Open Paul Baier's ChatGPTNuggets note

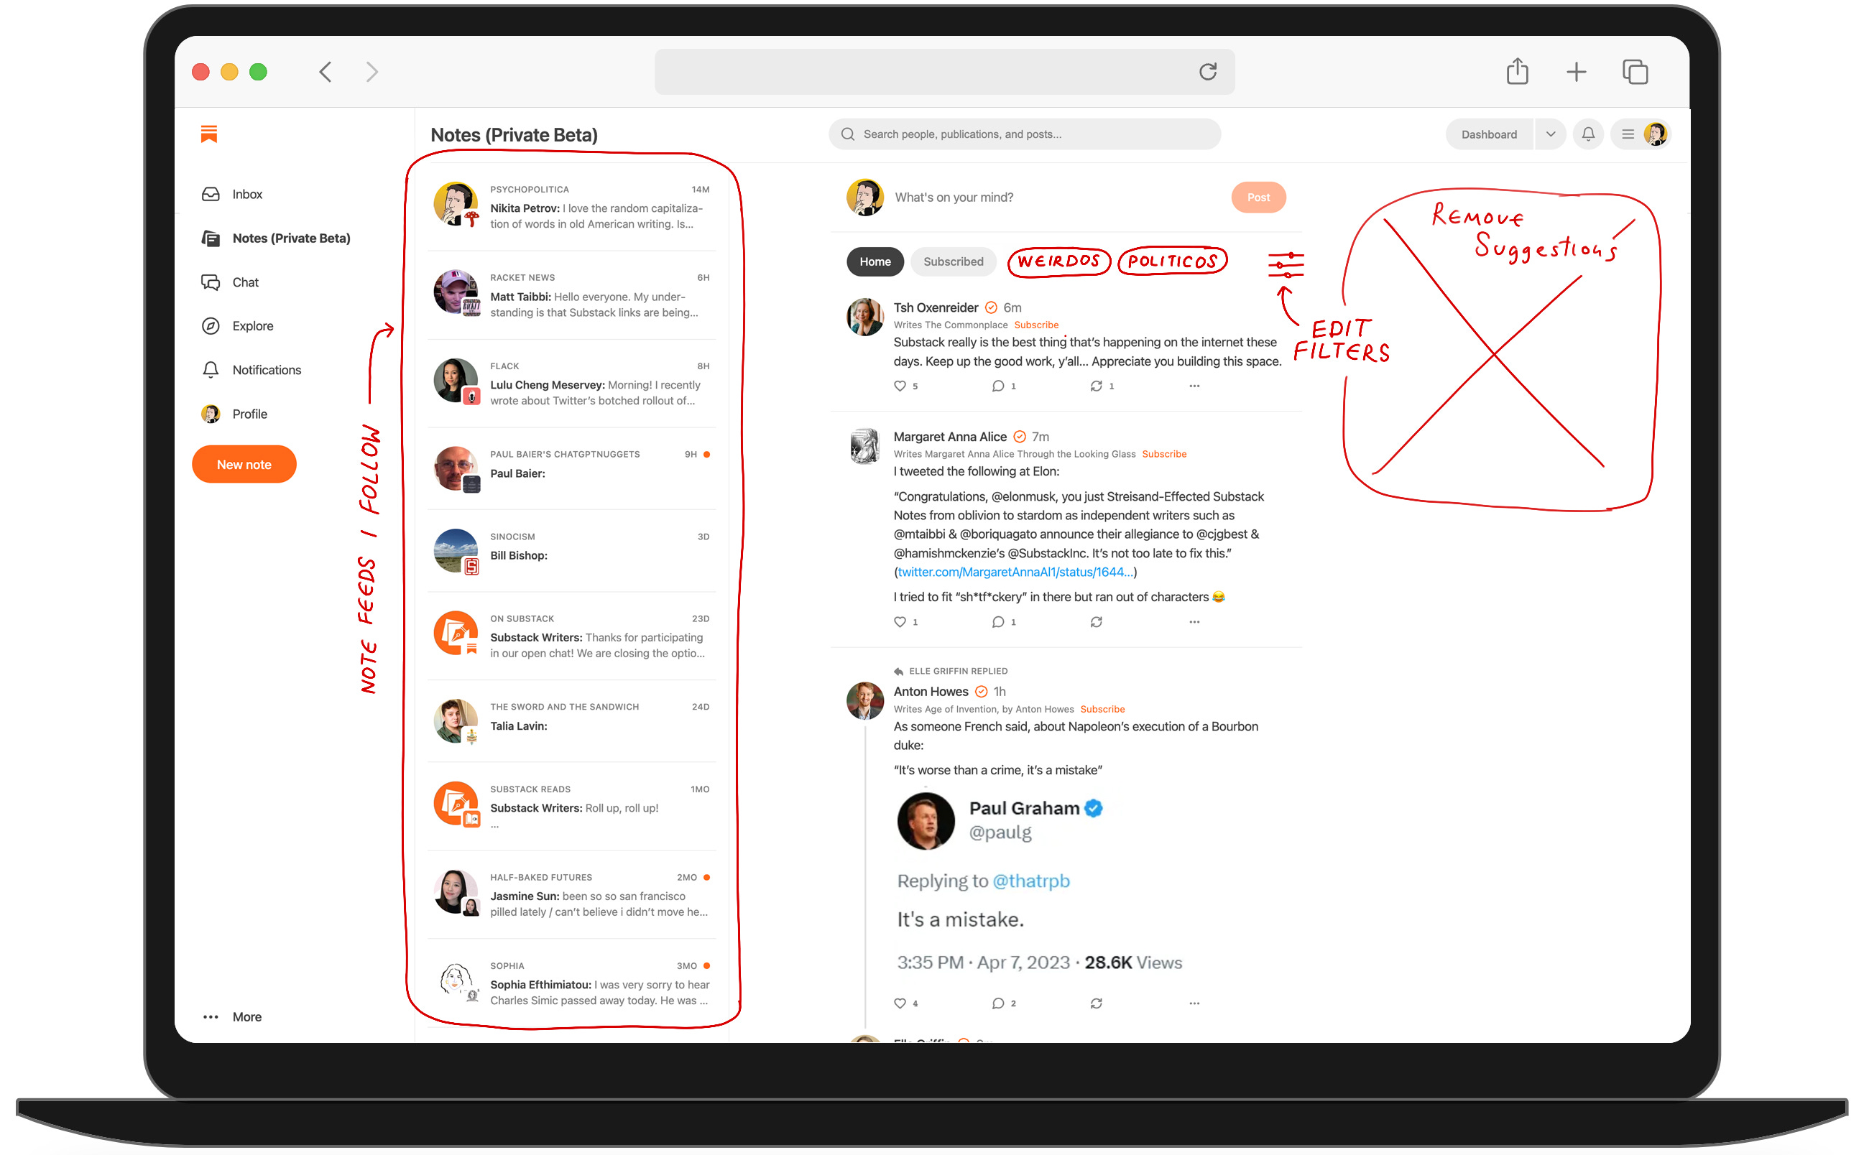pyautogui.click(x=572, y=468)
